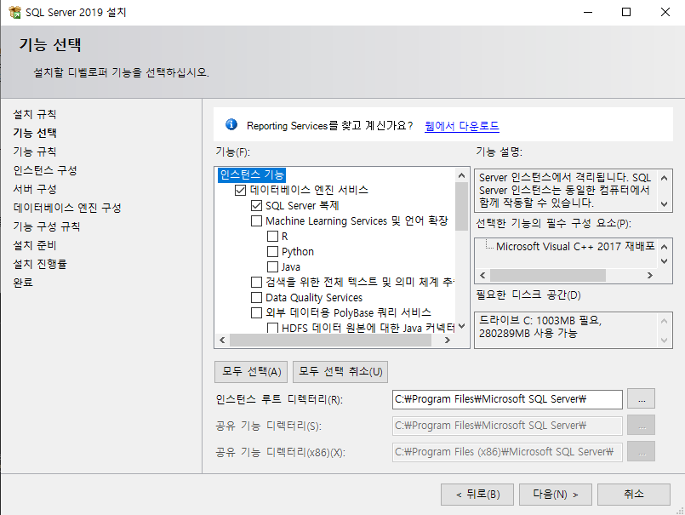Screen dimensions: 685x515
Task: Click feature list scroll-down arrow
Action: coord(462,326)
